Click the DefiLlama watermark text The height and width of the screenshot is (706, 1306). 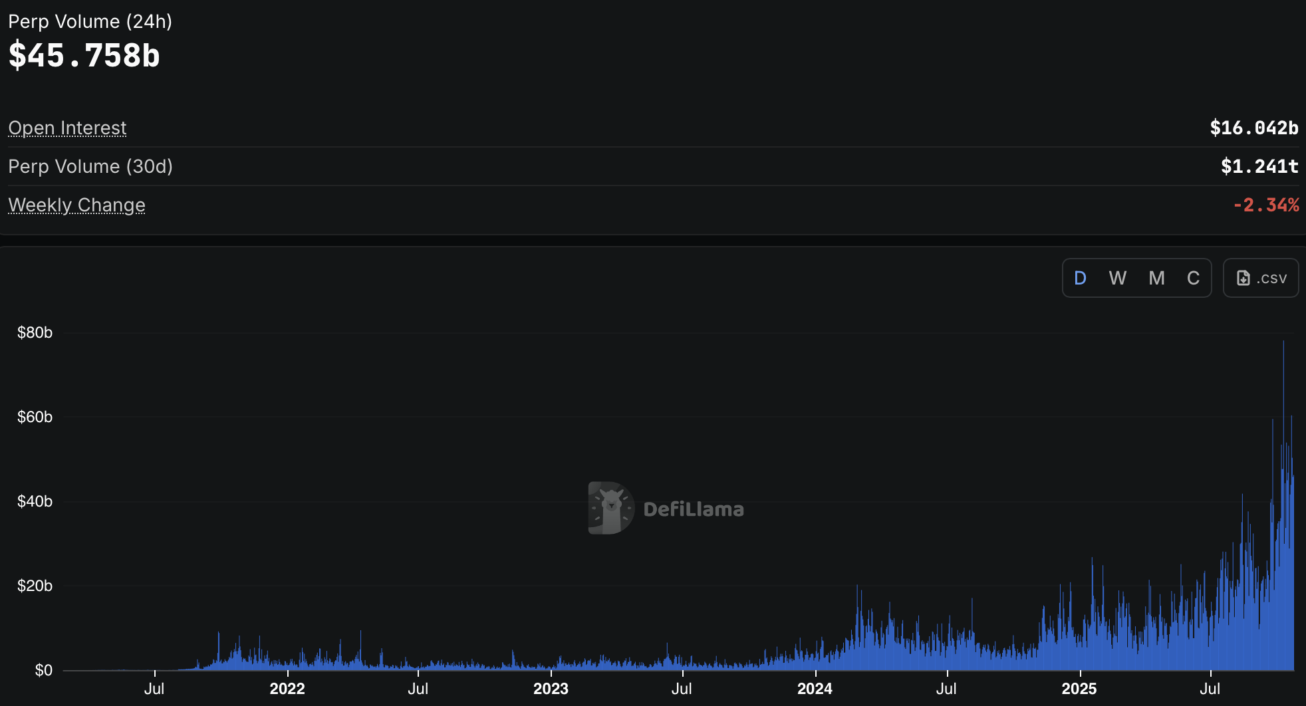pos(694,509)
